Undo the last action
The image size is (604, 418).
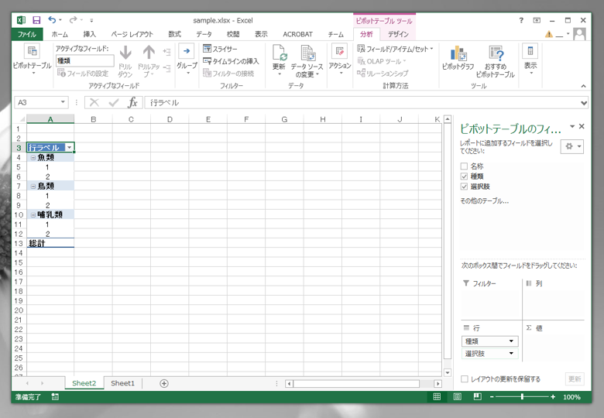pos(52,20)
